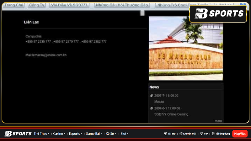Click the News section heading
This screenshot has width=251, height=141.
click(x=154, y=87)
